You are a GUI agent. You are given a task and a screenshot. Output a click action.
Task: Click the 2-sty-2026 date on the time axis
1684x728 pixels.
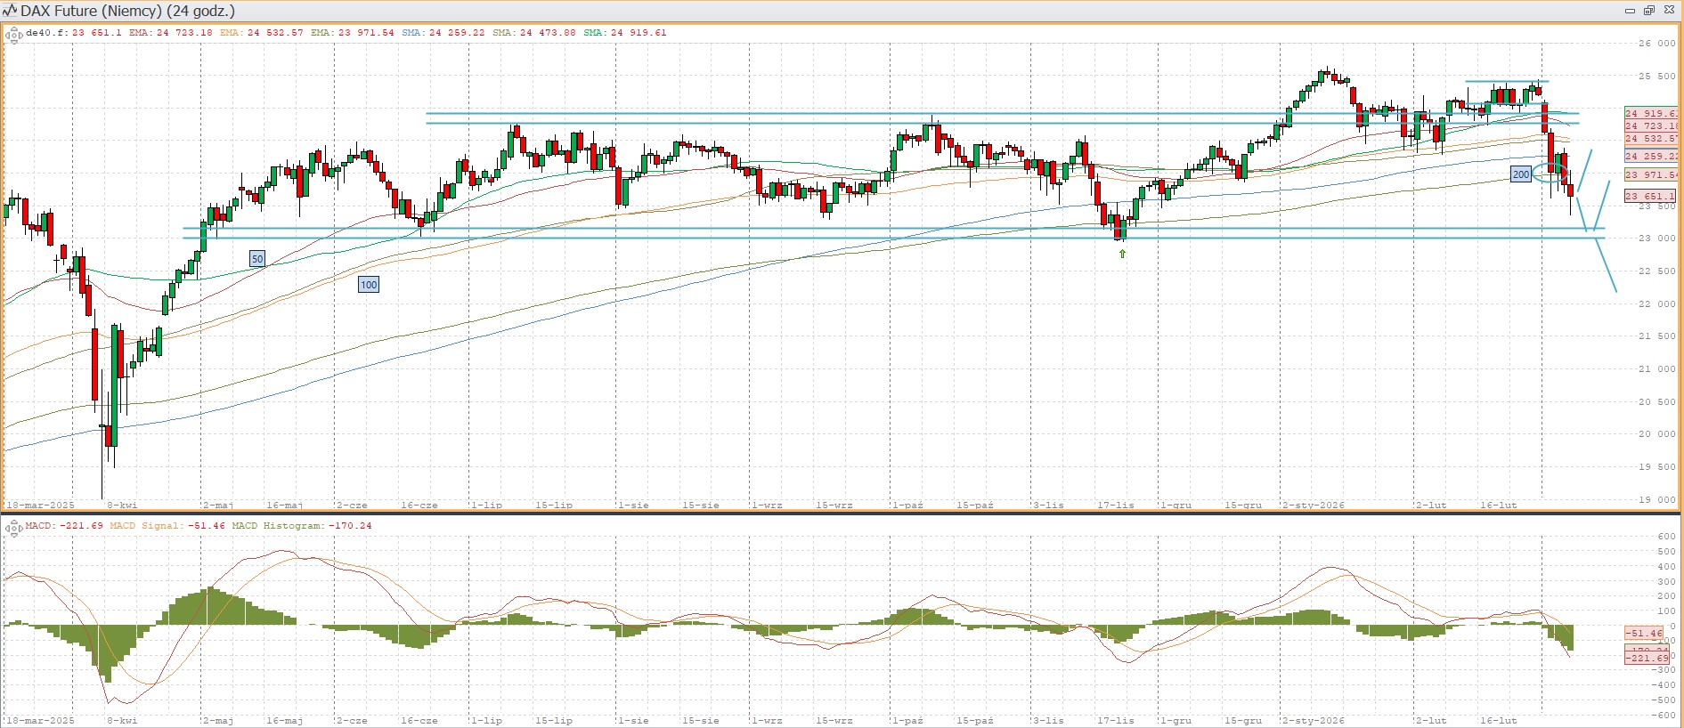(x=1314, y=505)
